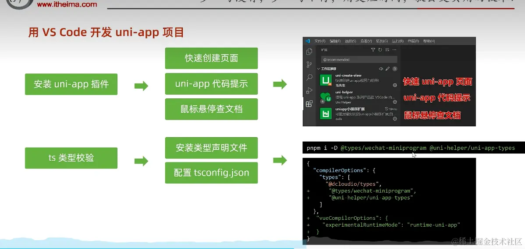Open the Explorer icon in VS Code activity bar

tap(309, 52)
